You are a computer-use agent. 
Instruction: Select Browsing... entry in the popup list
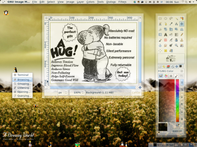(23, 80)
